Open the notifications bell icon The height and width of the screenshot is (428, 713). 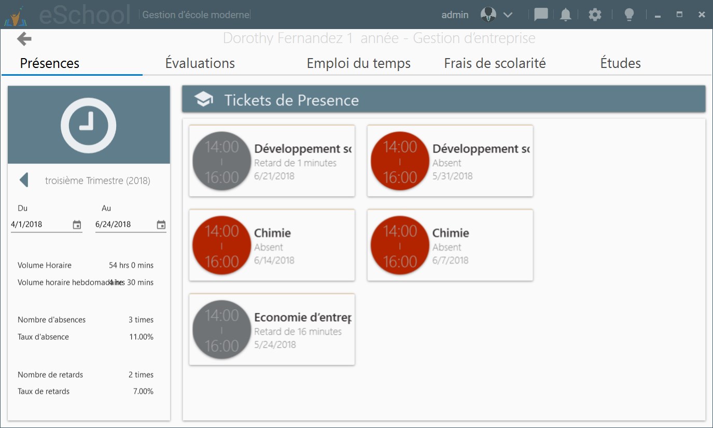pos(566,15)
